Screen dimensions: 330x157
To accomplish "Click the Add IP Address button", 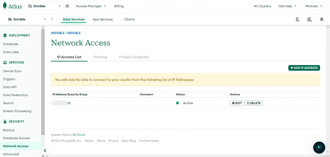I will tap(304, 68).
